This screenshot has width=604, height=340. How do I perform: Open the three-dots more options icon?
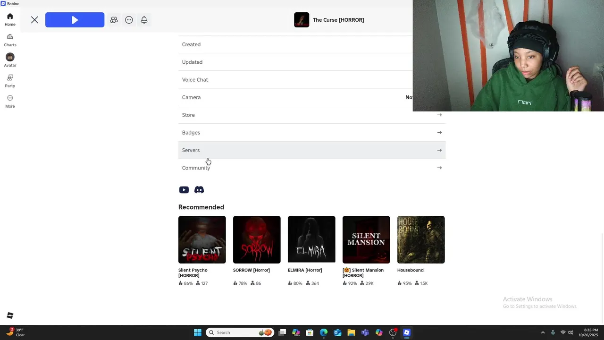(x=129, y=20)
